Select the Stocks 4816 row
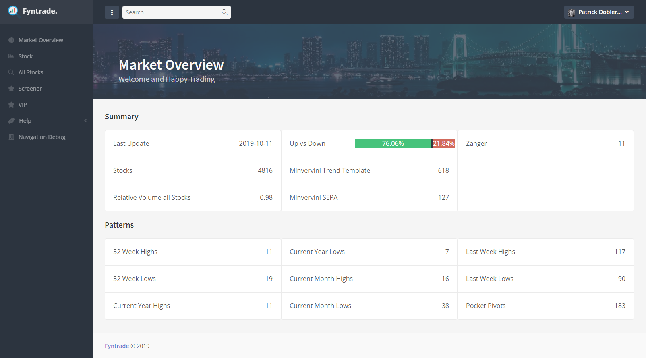The width and height of the screenshot is (646, 358). 193,171
